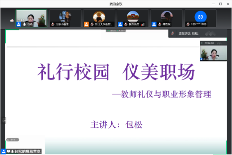Click the muted microphone in the 正在讲话 panel
Viewport: 232px width, 155px height.
pyautogui.click(x=173, y=33)
